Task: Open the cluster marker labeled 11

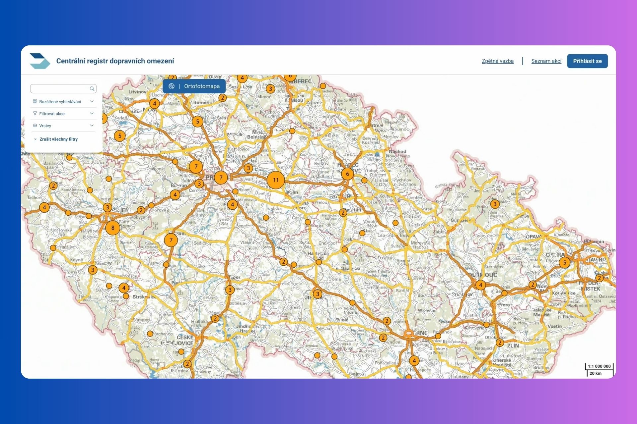Action: [x=276, y=180]
